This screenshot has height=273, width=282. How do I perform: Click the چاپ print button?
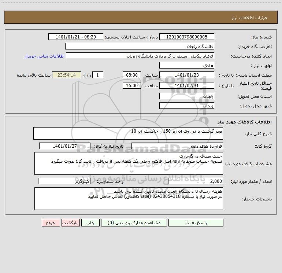(90, 223)
